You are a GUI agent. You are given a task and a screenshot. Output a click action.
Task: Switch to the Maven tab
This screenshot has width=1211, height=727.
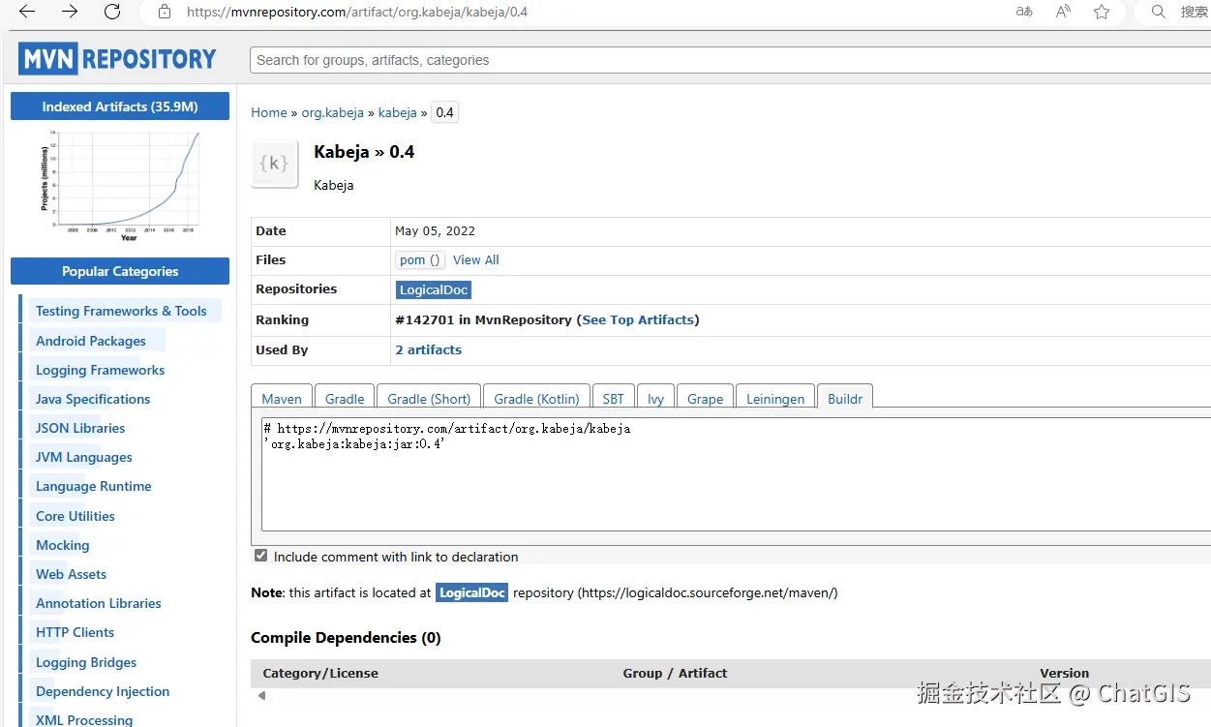click(x=282, y=398)
